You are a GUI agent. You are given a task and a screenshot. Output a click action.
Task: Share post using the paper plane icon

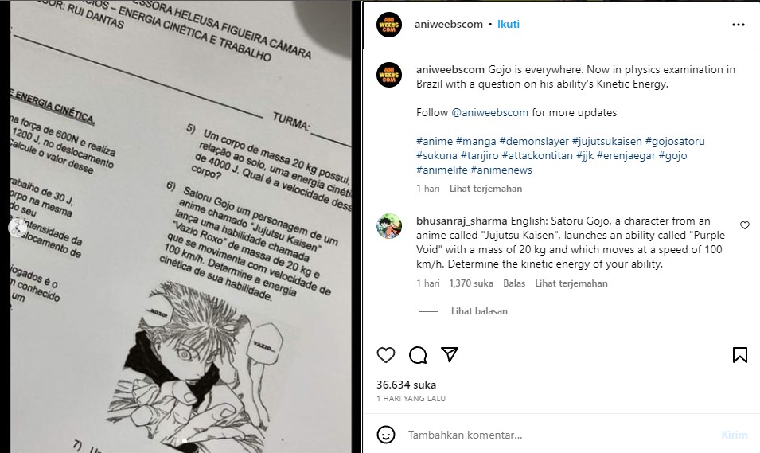(x=450, y=354)
